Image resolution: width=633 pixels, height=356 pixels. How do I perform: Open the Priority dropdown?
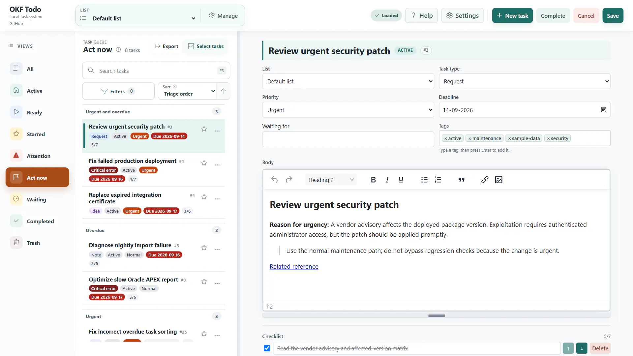(x=348, y=110)
